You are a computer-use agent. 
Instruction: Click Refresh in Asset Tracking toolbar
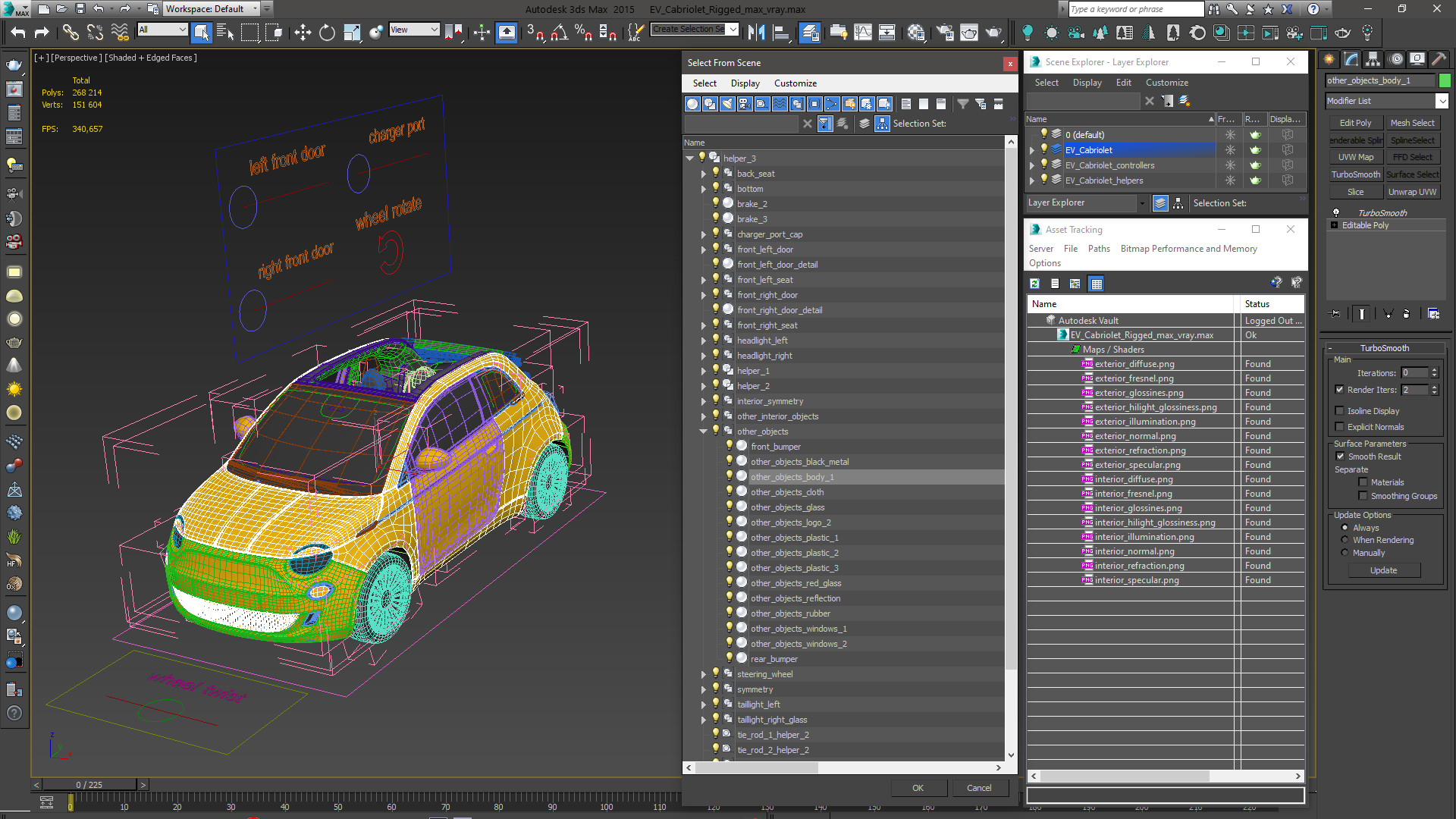pyautogui.click(x=1034, y=284)
